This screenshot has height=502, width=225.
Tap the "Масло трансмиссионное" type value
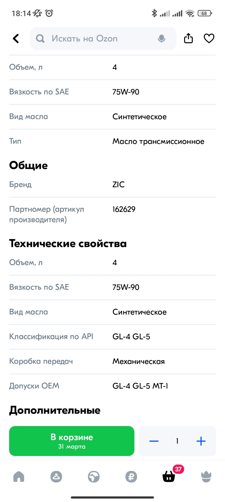(x=158, y=141)
